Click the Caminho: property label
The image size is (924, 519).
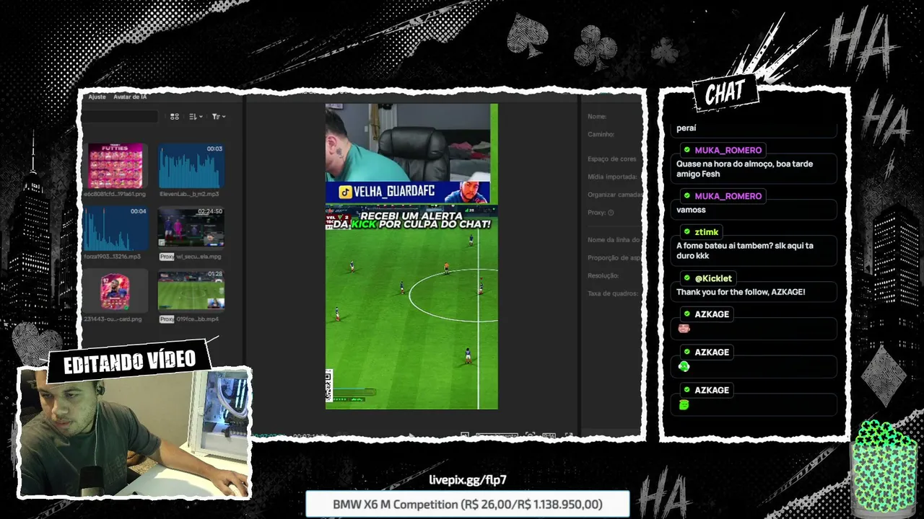[601, 134]
